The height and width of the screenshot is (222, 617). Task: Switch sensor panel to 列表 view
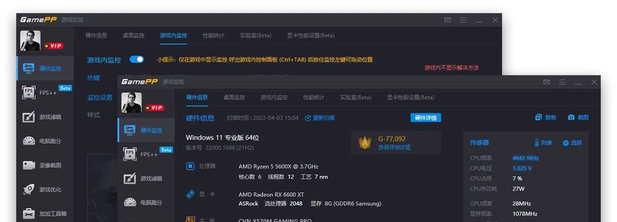pos(543,143)
